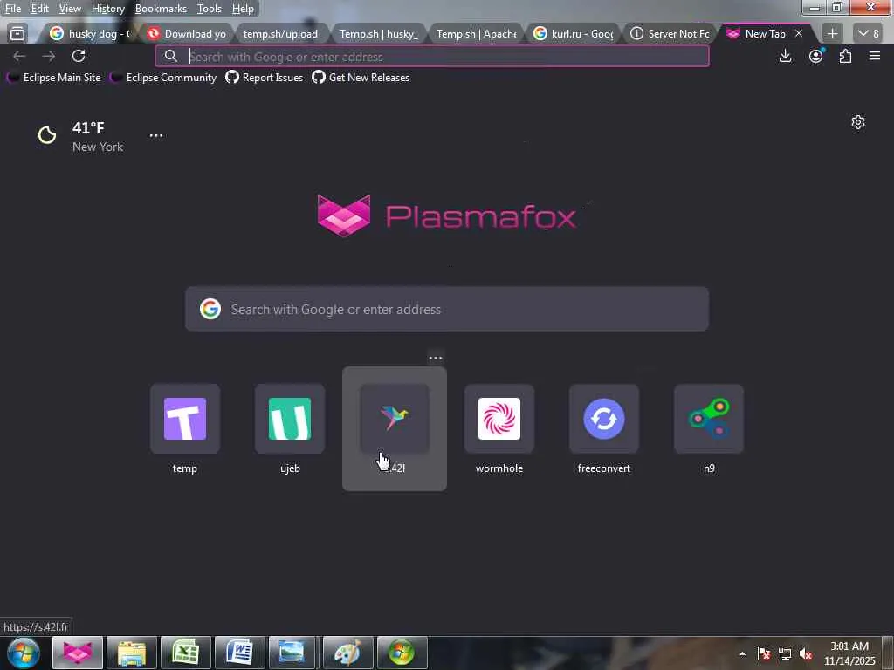Image resolution: width=894 pixels, height=670 pixels.
Task: Open the History menu
Action: point(107,9)
